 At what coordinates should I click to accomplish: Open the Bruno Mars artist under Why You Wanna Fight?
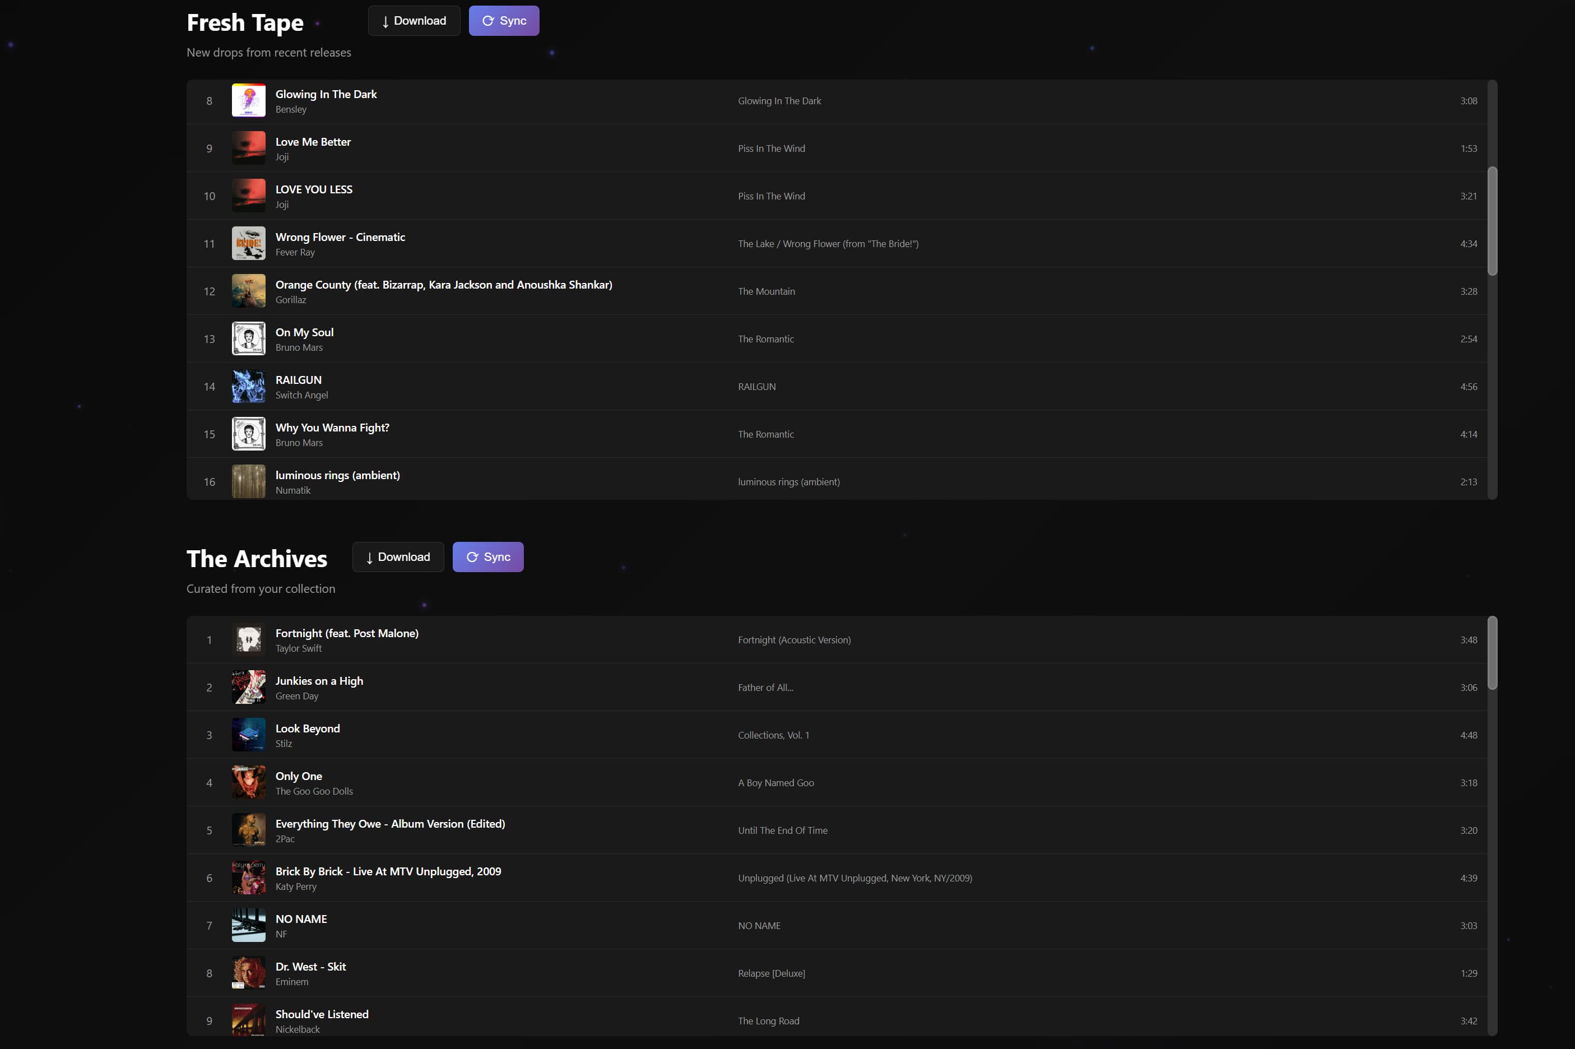pos(299,443)
